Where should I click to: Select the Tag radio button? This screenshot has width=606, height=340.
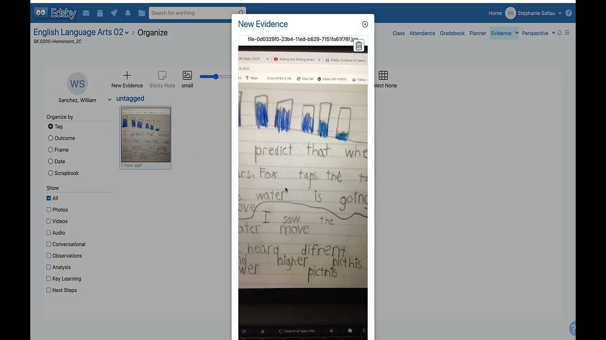pos(51,127)
